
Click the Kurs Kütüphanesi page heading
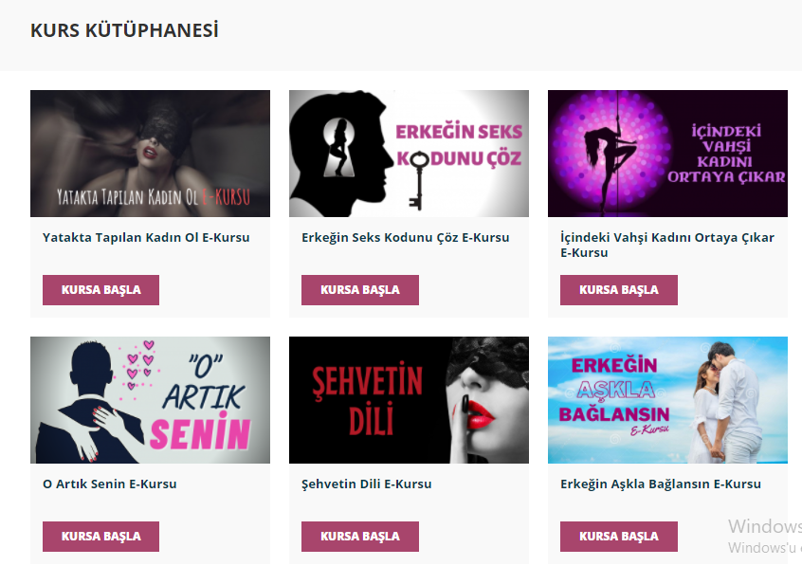tap(124, 30)
